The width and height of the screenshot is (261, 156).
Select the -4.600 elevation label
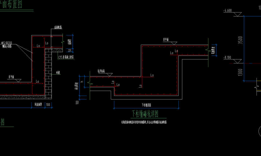click(228, 11)
